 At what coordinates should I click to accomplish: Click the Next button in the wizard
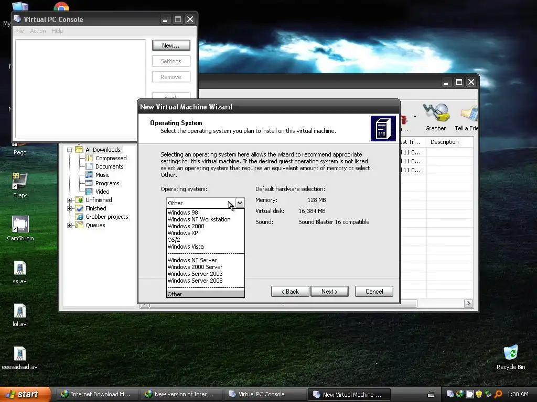329,291
